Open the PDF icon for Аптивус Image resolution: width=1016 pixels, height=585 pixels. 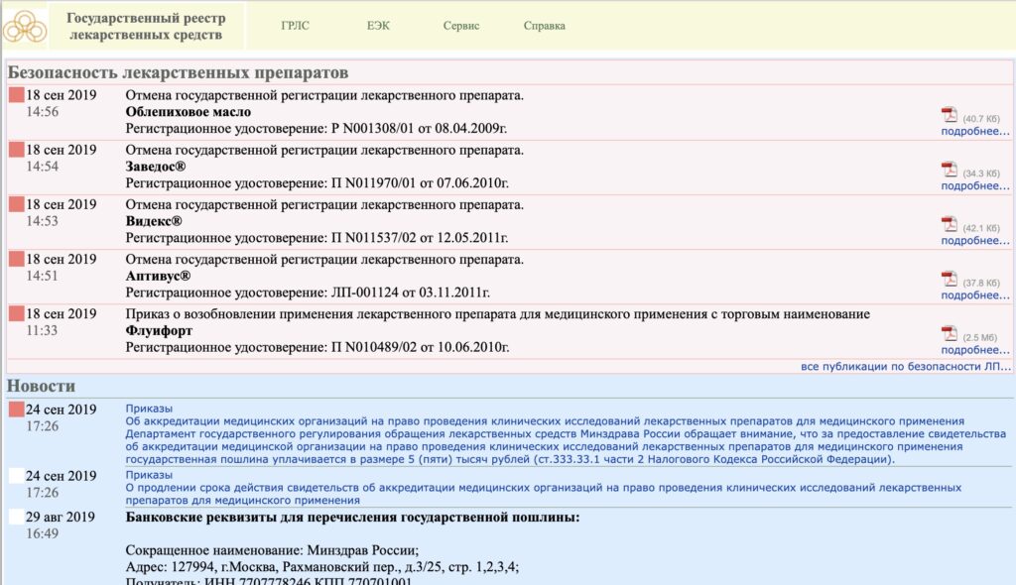950,279
